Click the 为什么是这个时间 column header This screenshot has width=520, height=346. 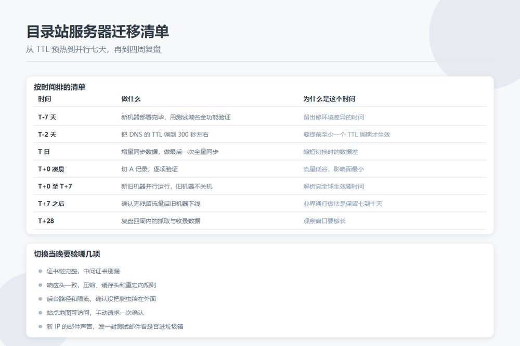[x=329, y=99]
